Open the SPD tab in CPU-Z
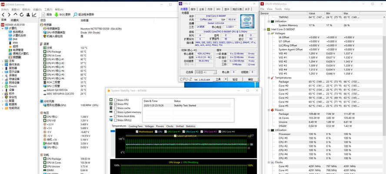The width and height of the screenshot is (386, 174). pyautogui.click(x=218, y=9)
